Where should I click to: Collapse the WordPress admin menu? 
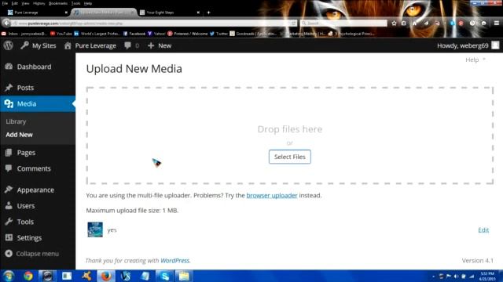pyautogui.click(x=32, y=254)
